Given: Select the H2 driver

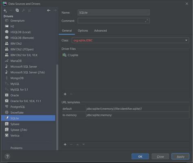Looking at the screenshot, I should pyautogui.click(x=28, y=26).
